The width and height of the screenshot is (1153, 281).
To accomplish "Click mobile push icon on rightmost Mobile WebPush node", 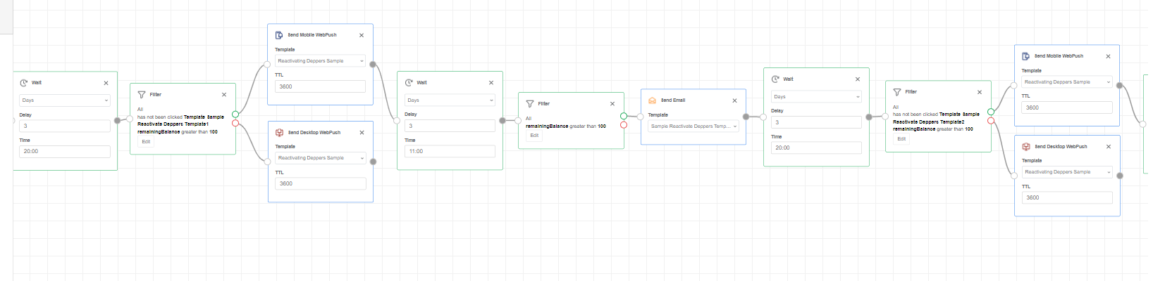I will (1025, 56).
